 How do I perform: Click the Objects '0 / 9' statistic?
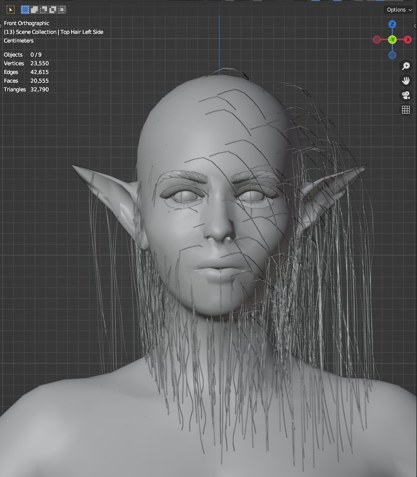[x=36, y=55]
